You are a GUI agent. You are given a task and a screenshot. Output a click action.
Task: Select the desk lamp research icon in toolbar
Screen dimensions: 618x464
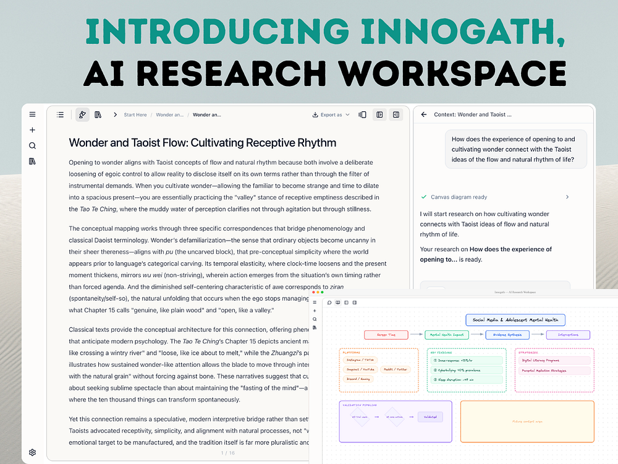(82, 114)
